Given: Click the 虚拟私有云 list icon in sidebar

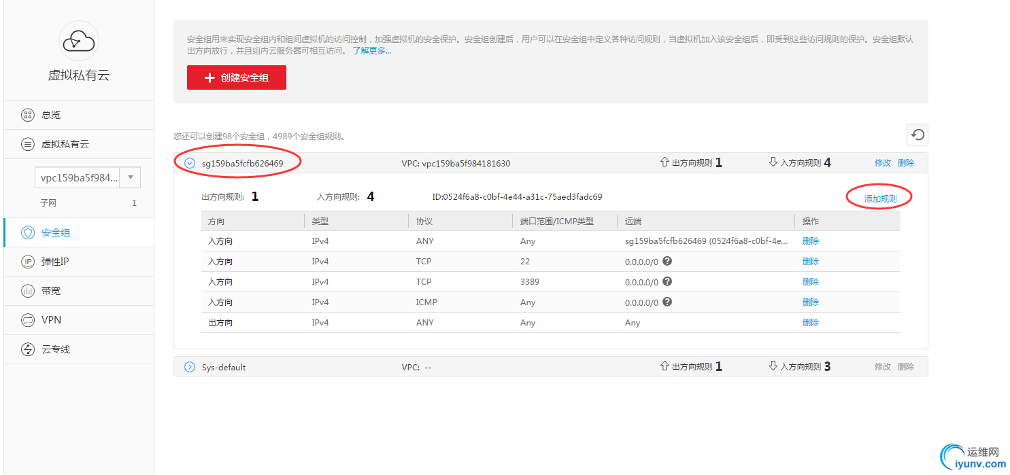Looking at the screenshot, I should [x=28, y=144].
